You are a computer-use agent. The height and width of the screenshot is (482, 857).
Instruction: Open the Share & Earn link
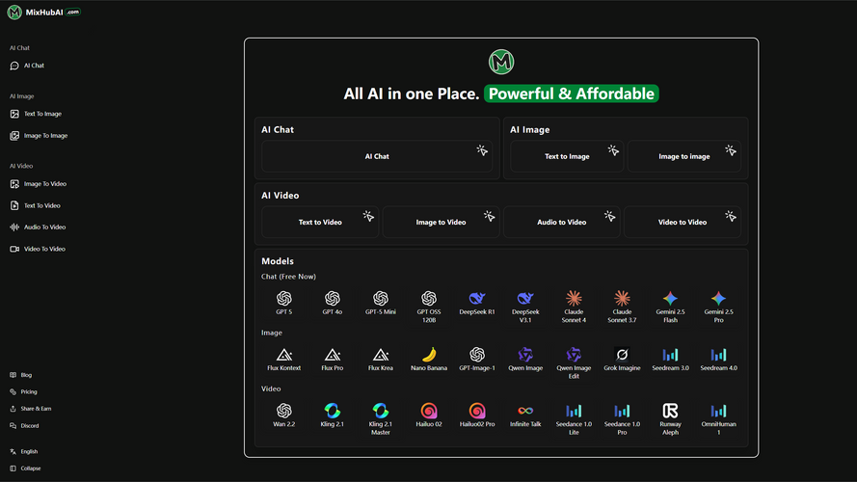pos(31,409)
